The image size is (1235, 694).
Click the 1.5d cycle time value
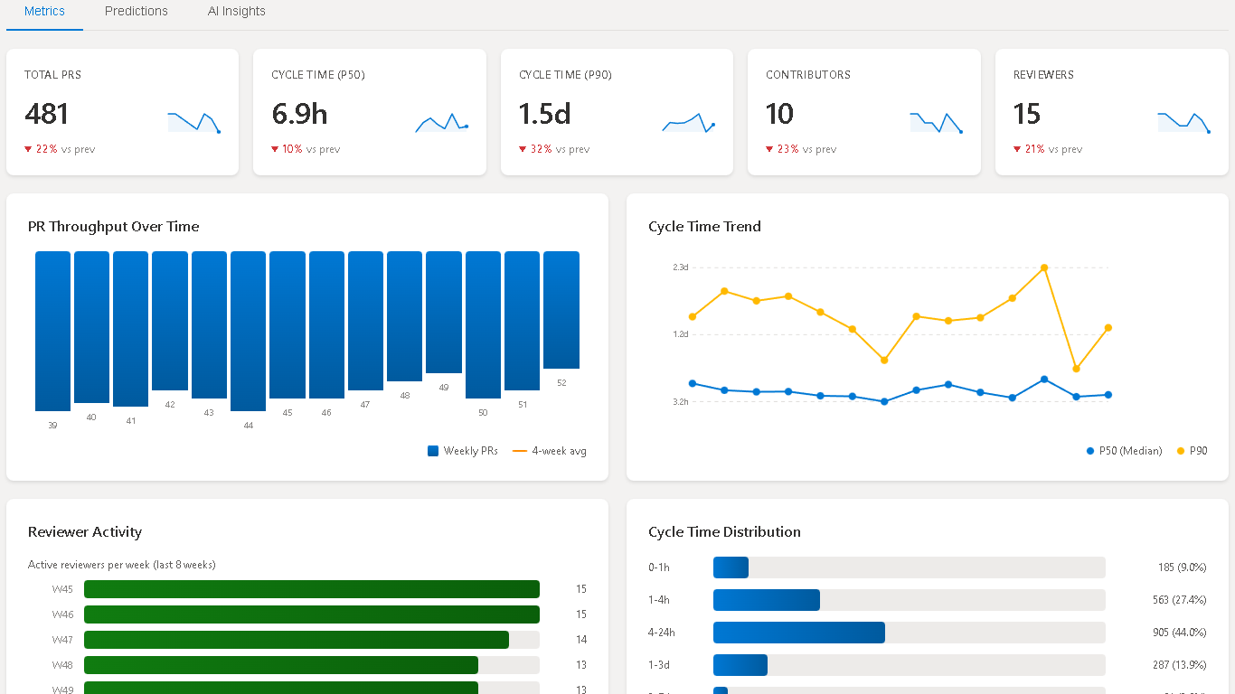pyautogui.click(x=545, y=114)
